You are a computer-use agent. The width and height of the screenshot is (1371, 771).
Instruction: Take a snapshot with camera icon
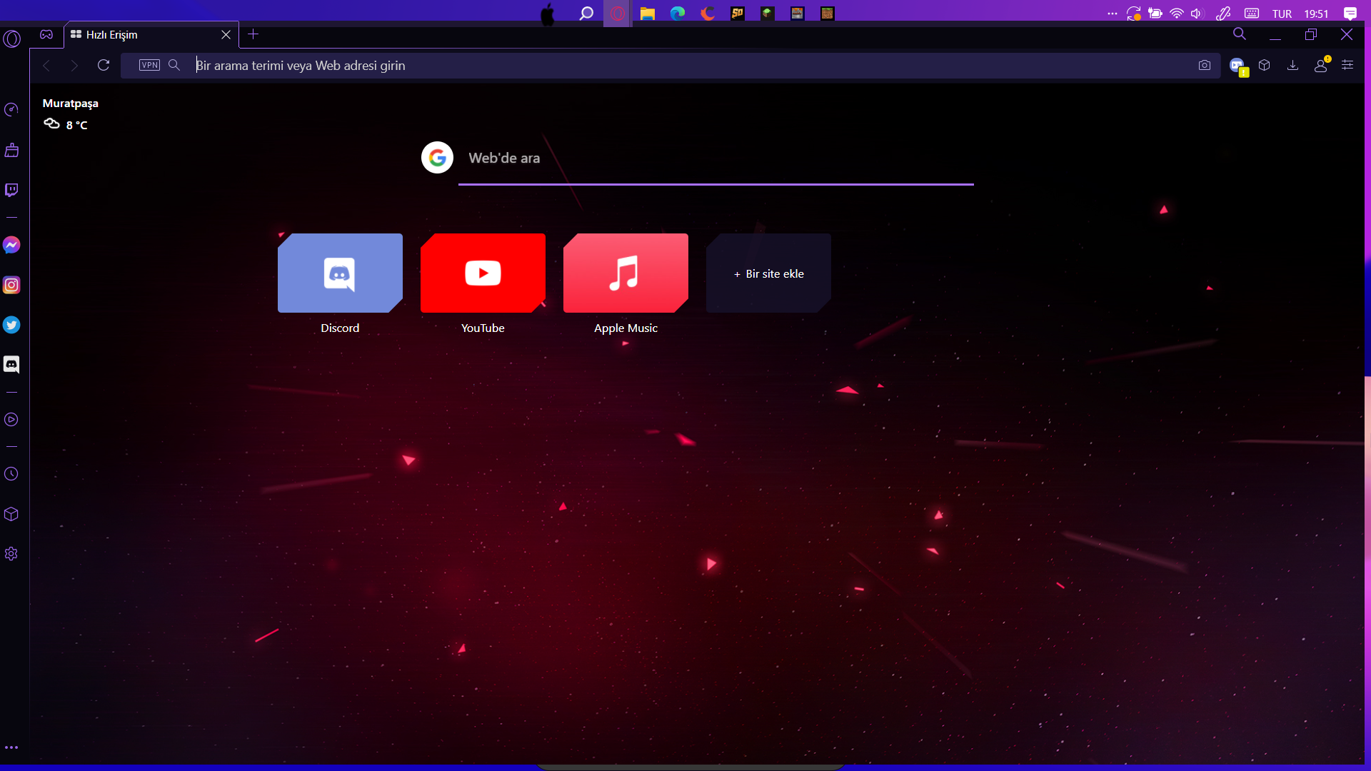tap(1205, 65)
